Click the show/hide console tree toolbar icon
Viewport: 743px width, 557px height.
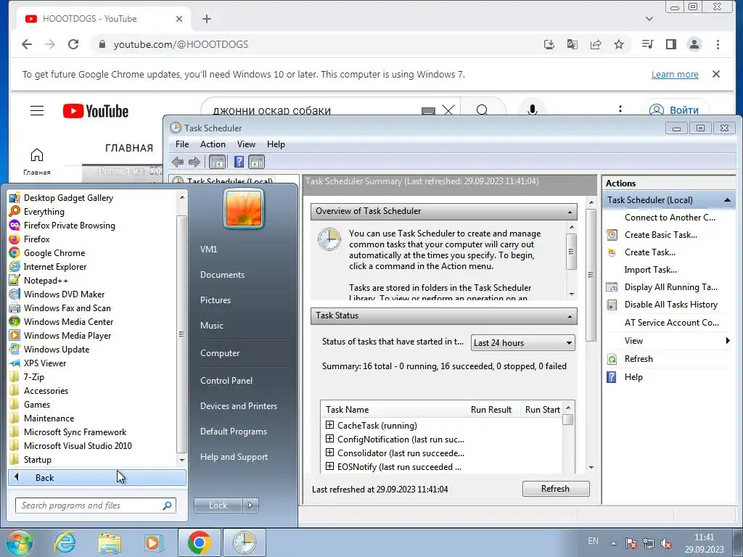[218, 162]
